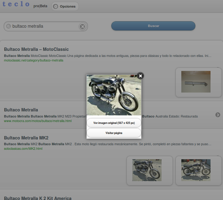Click the second result title 'Bultaco Metralla'

coord(21,110)
